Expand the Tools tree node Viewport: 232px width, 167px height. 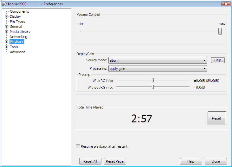click(x=6, y=47)
